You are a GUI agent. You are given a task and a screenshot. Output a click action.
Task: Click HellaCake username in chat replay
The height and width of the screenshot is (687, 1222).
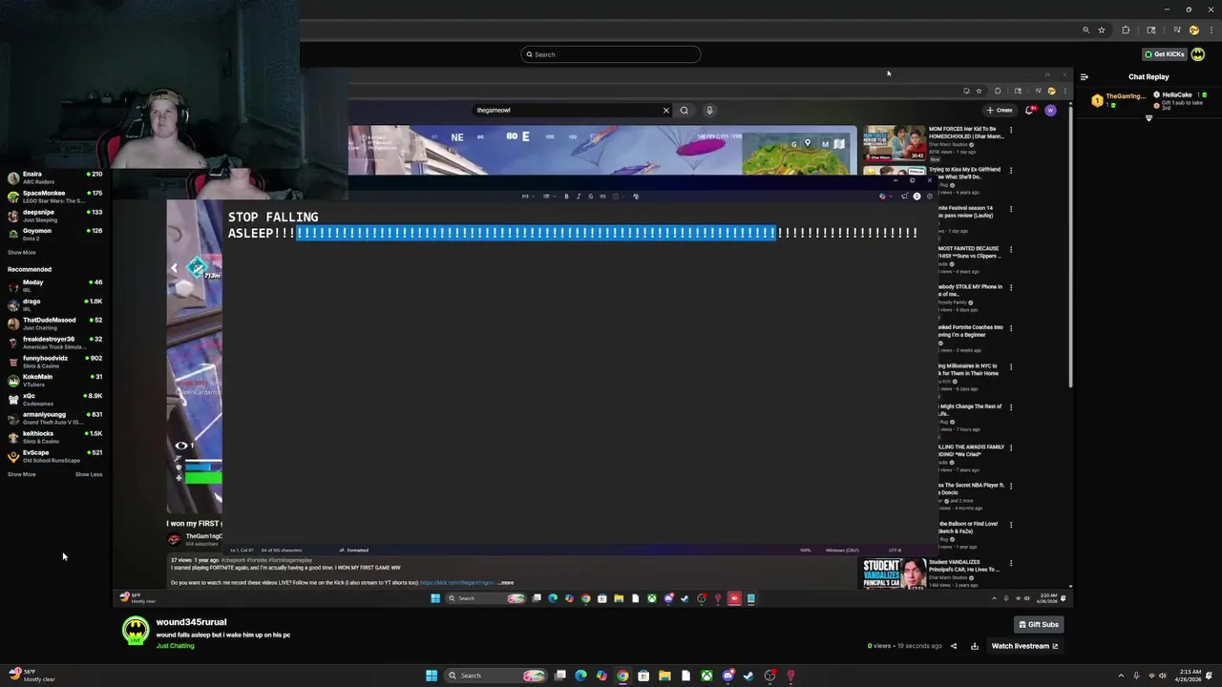[1178, 95]
